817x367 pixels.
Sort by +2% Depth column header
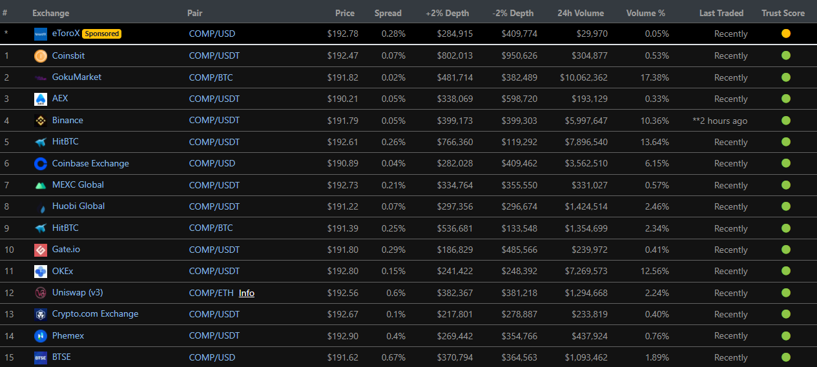[x=448, y=13]
